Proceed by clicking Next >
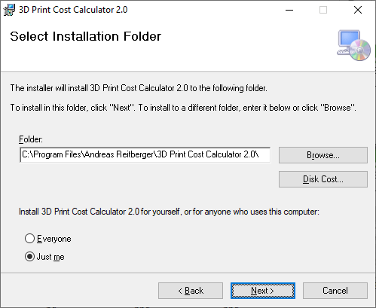 coord(263,291)
